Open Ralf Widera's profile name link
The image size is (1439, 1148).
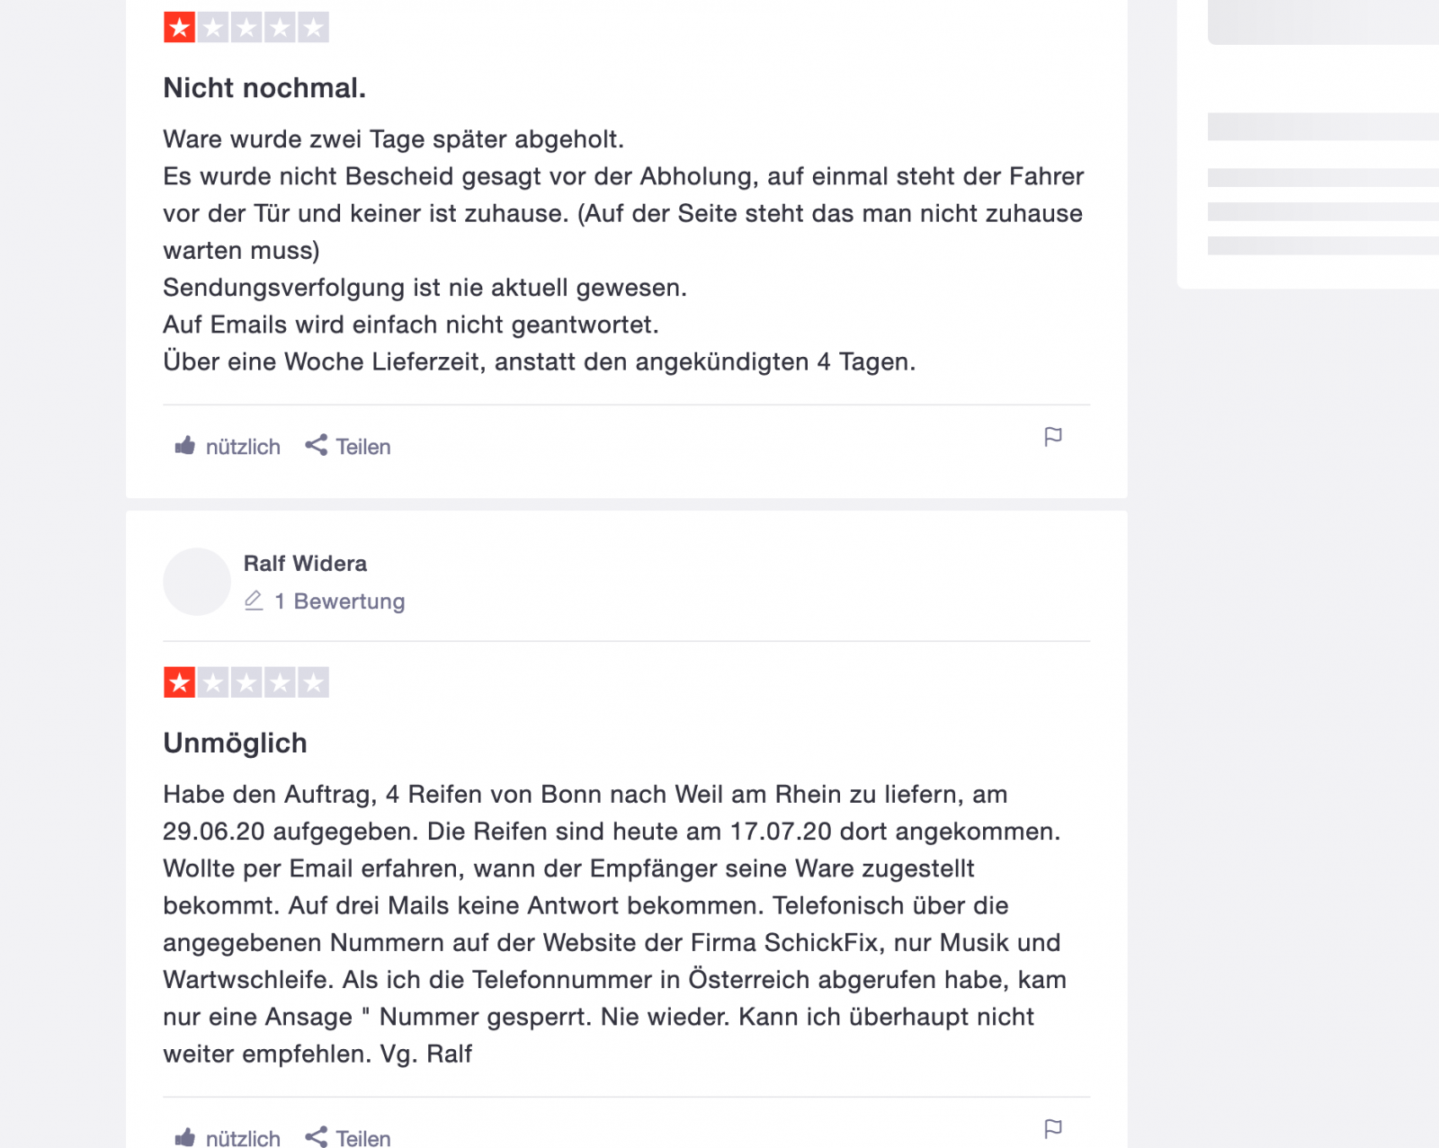coord(305,564)
